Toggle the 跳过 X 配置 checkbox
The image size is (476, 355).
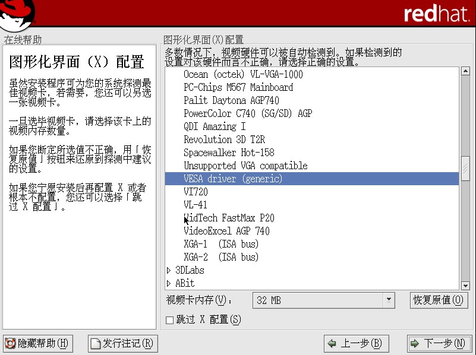170,320
